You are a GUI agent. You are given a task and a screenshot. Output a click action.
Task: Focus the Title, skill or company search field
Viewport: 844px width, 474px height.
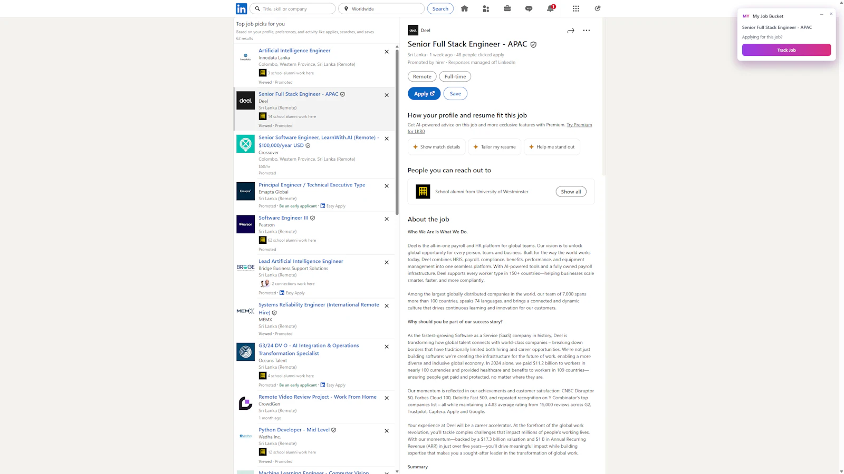[292, 9]
